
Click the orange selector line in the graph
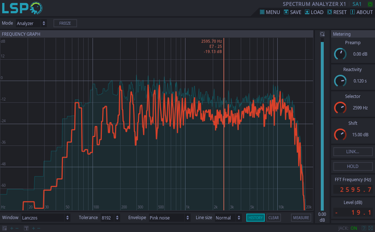(224, 124)
